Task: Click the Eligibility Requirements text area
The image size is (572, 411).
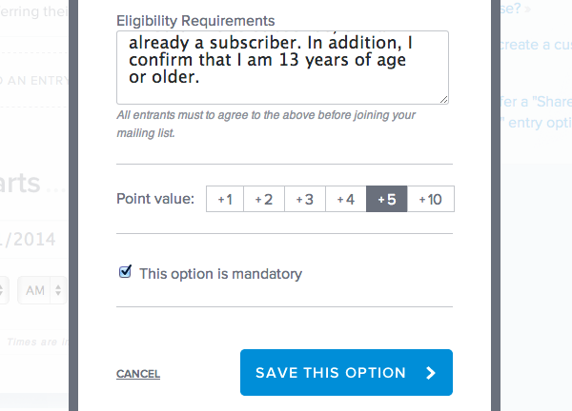Action: click(281, 67)
